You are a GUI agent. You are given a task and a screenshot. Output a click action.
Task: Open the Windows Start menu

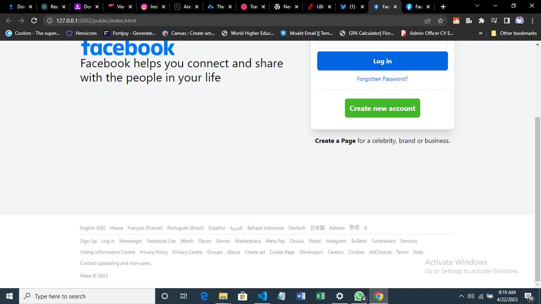pyautogui.click(x=10, y=296)
